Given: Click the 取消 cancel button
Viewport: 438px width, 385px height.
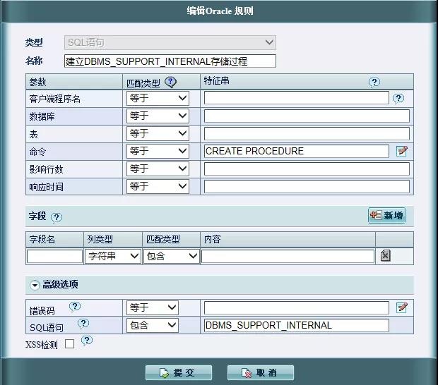Looking at the screenshot, I should point(260,372).
